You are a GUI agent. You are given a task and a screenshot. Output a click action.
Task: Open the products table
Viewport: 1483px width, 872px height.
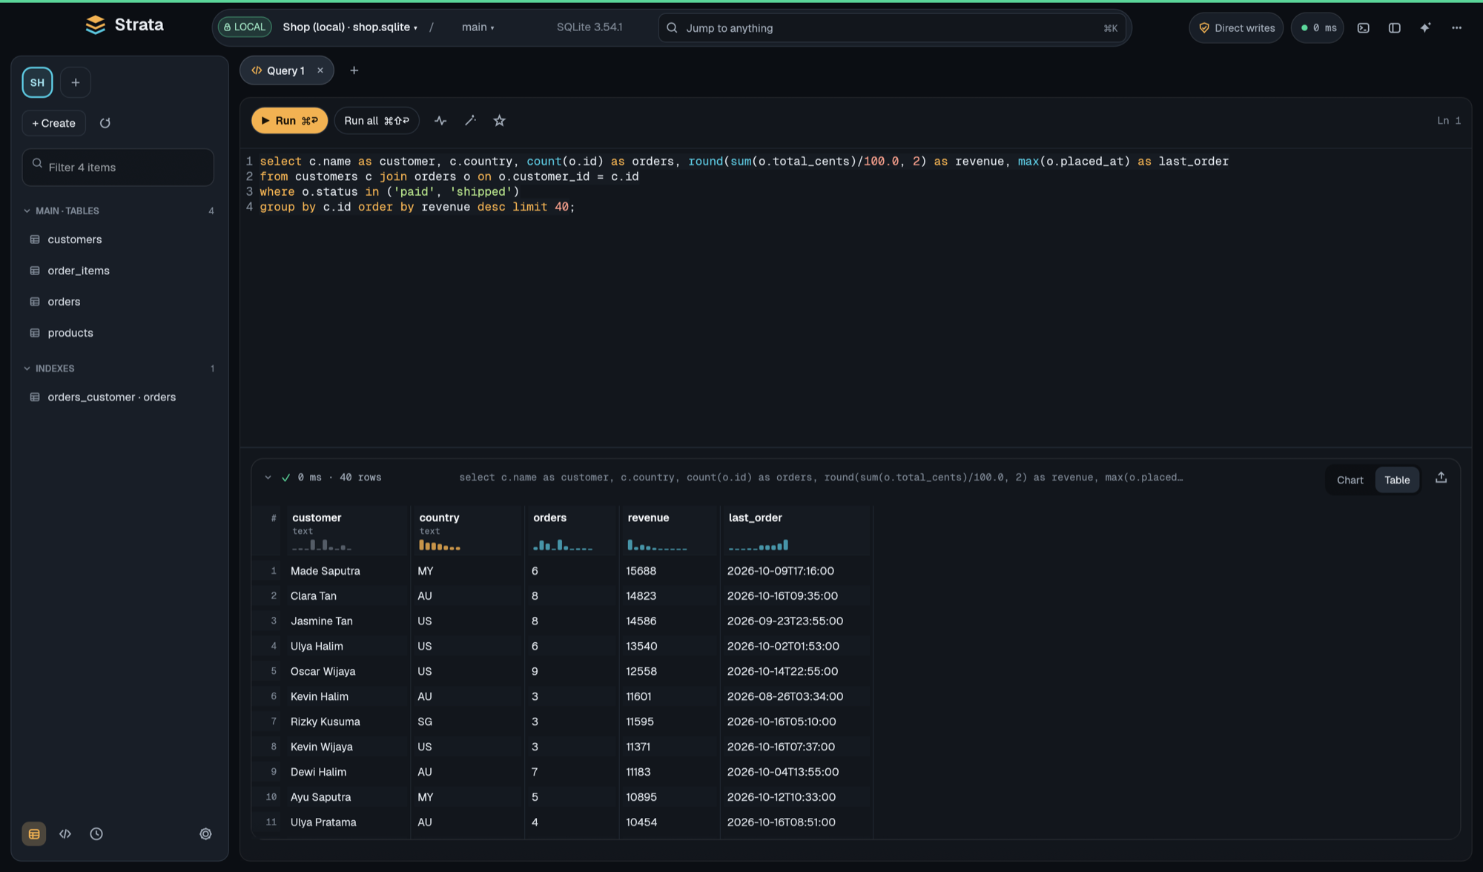pos(119,333)
